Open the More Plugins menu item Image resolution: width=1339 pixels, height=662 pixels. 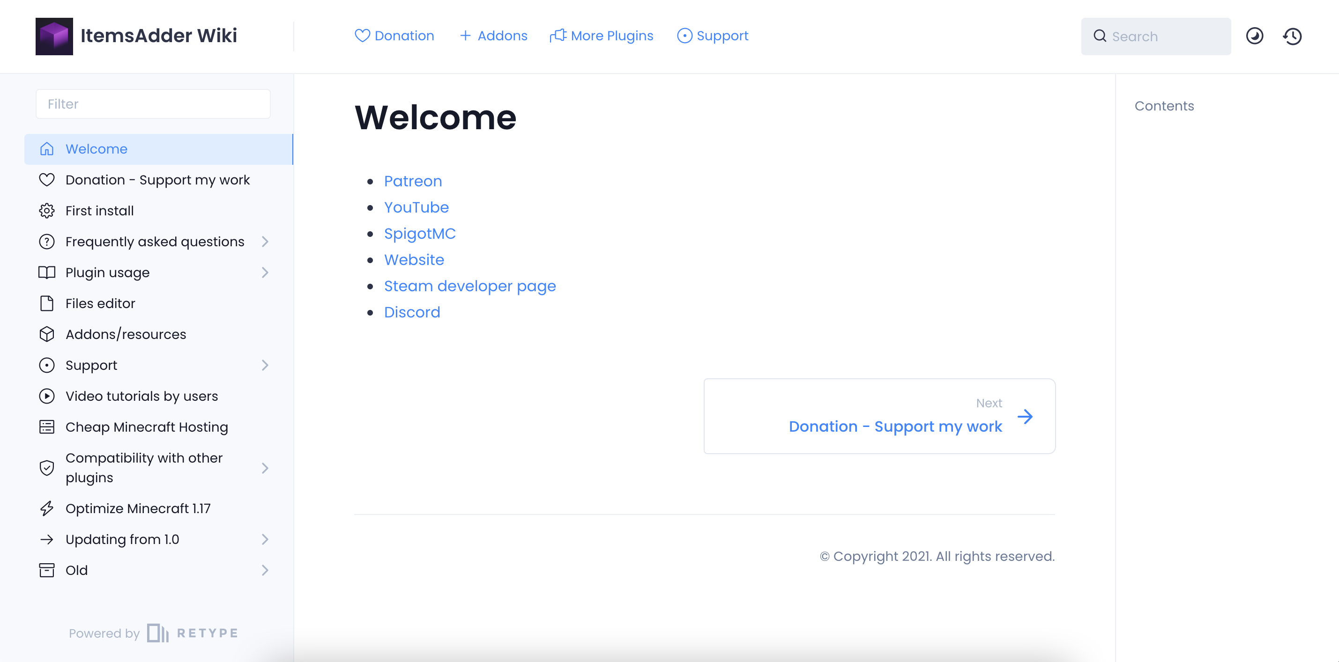coord(602,35)
